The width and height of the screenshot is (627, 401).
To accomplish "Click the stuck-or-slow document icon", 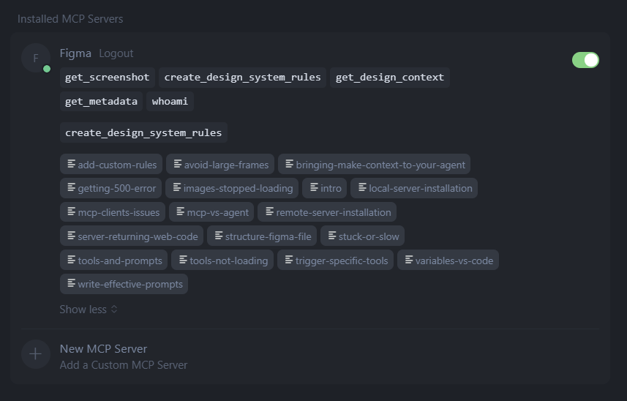I will coord(331,236).
